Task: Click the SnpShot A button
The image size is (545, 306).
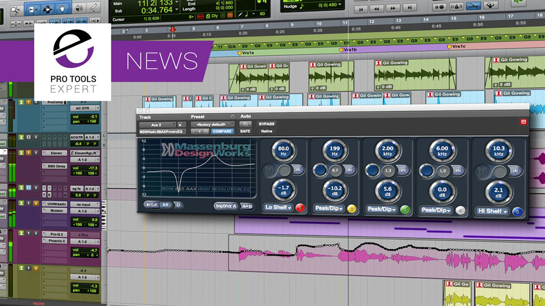Action: click(226, 206)
